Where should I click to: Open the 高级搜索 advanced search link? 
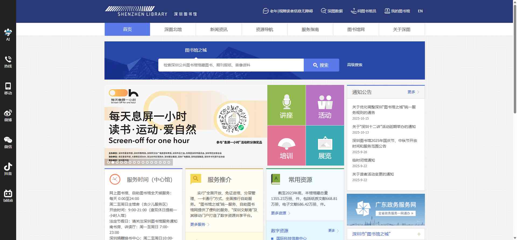coord(355,65)
